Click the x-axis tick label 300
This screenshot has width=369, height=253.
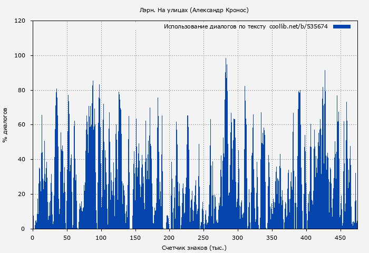[x=238, y=238]
